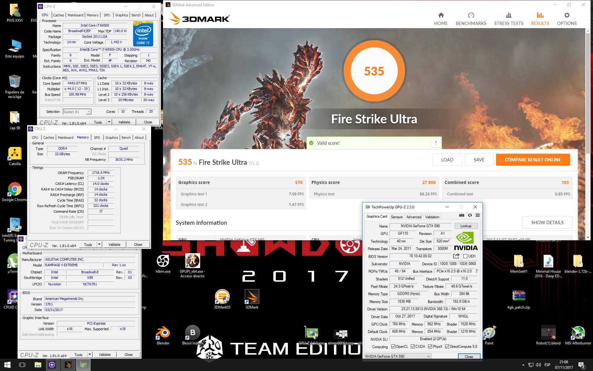Screen dimensions: 593x371
Task: Click Validate in the Memory CPU-Z window
Action: [114, 245]
